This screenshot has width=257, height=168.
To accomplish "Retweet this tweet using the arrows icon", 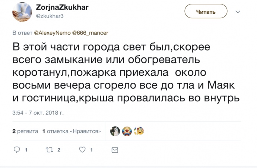I will tap(49, 150).
